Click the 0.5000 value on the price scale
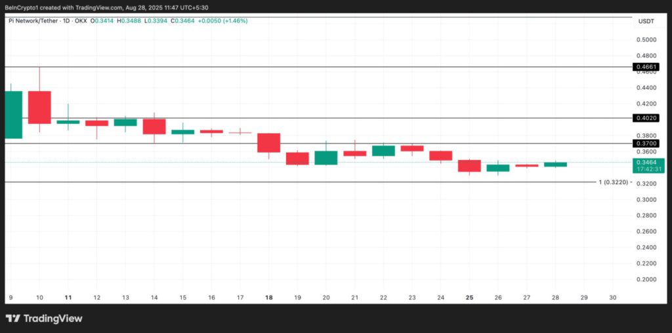This screenshot has width=672, height=333. (x=646, y=39)
